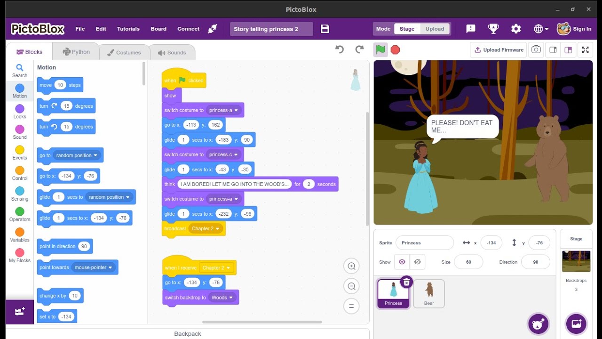
Task: Zoom in the code workspace
Action: coord(351,266)
